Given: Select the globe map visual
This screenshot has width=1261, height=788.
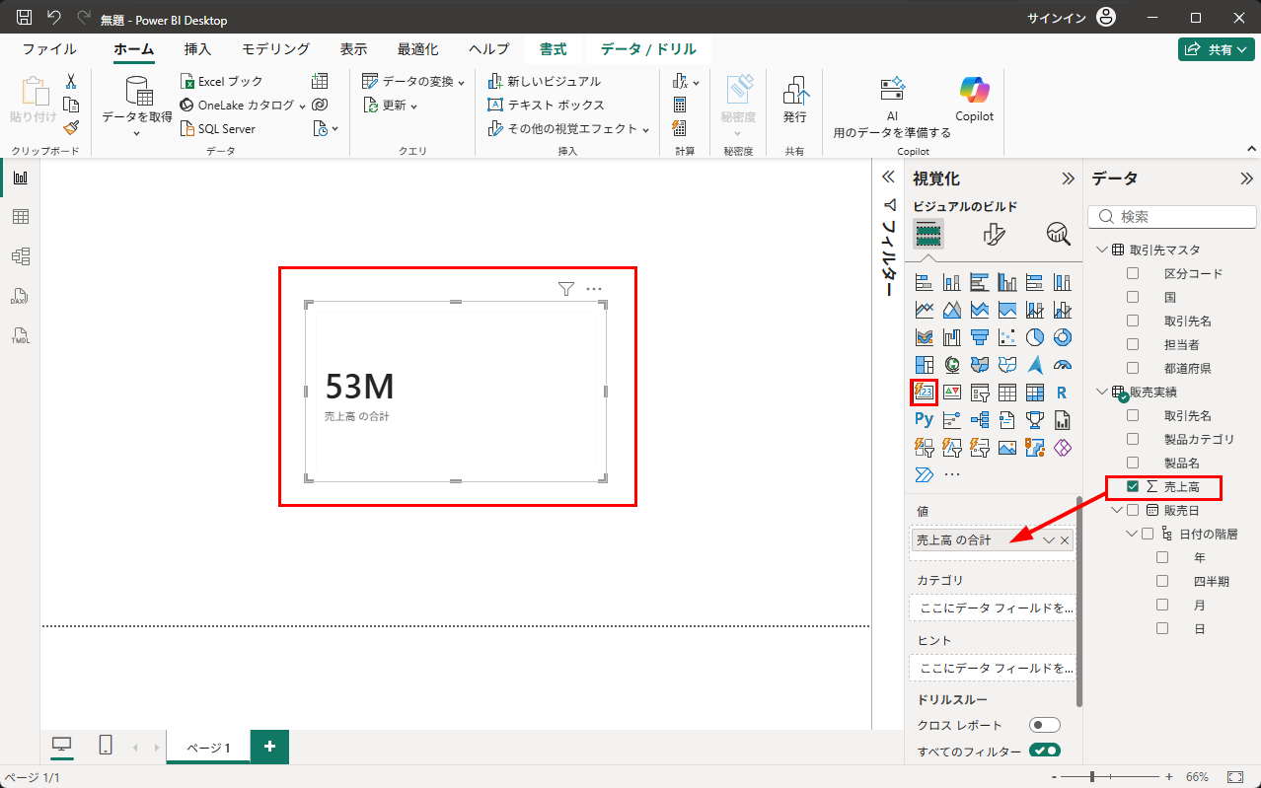Looking at the screenshot, I should pos(952,365).
